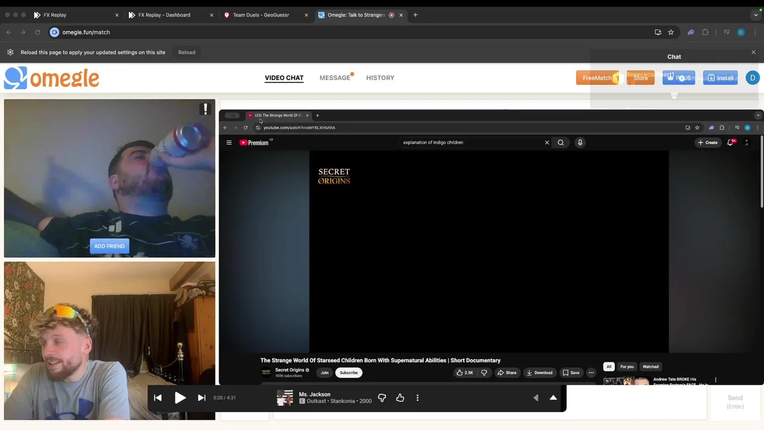The width and height of the screenshot is (764, 430).
Task: Open Andrew Tate suggested video thumbnail
Action: [626, 381]
